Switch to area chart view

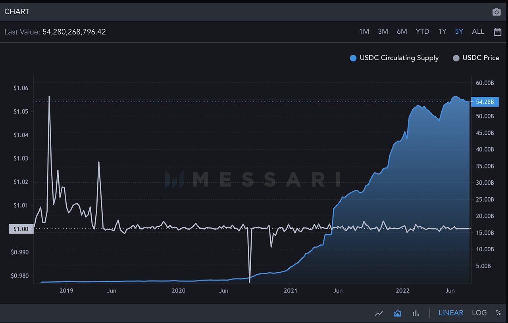point(397,313)
